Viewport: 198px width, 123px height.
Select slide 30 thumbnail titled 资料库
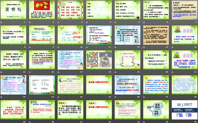[x=42, y=110]
